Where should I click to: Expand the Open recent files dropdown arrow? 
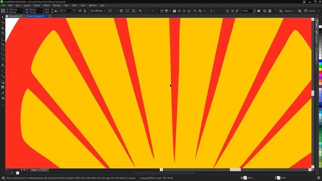pyautogui.click(x=170, y=11)
